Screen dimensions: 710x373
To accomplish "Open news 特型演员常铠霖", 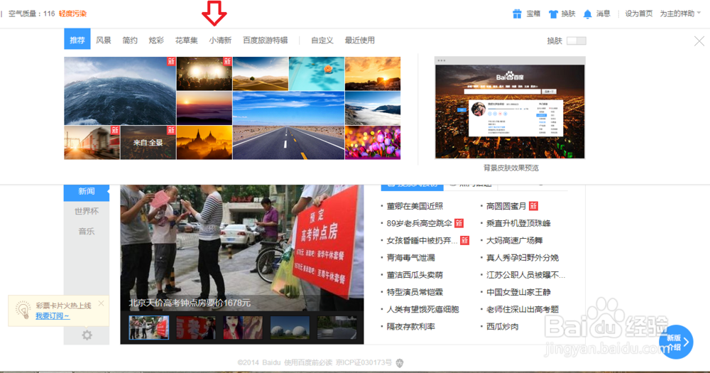I will (x=415, y=292).
